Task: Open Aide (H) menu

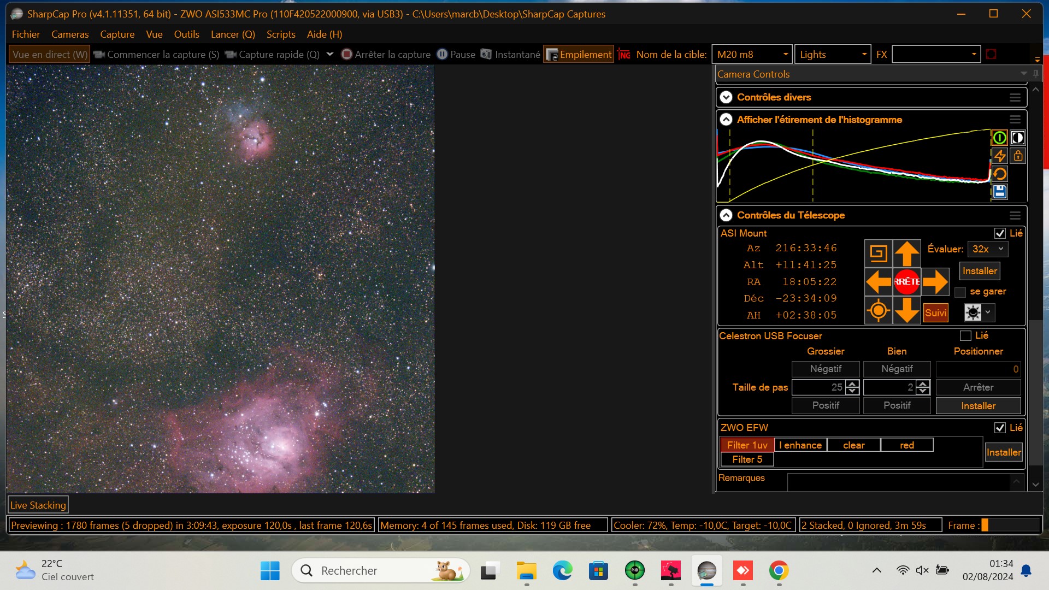Action: (325, 34)
